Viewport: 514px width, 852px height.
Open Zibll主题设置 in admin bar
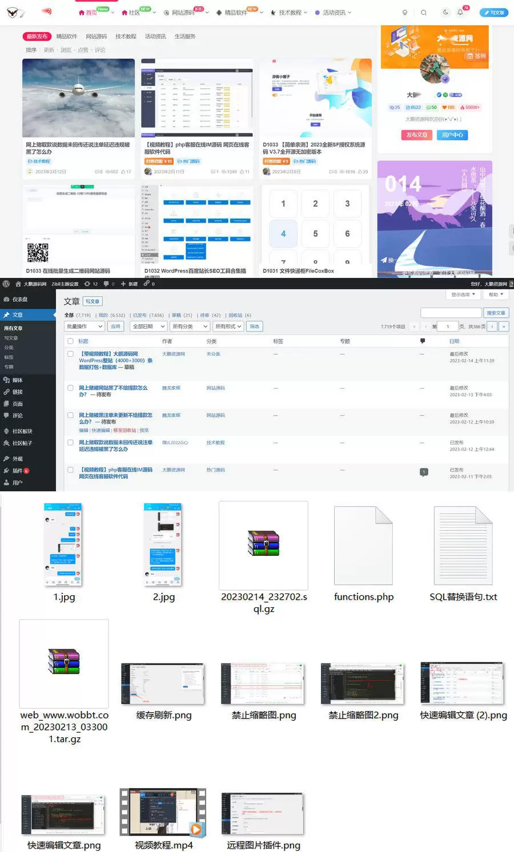tap(65, 284)
